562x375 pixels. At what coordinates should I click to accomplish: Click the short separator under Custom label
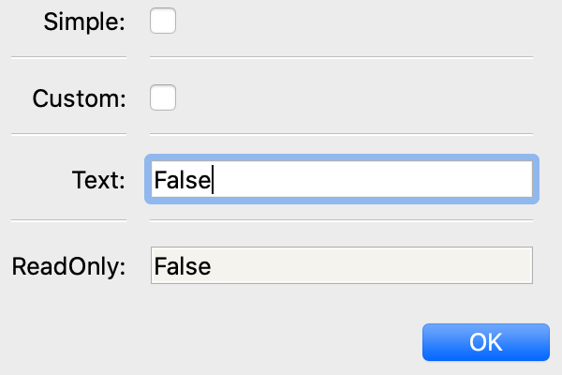[x=67, y=134]
